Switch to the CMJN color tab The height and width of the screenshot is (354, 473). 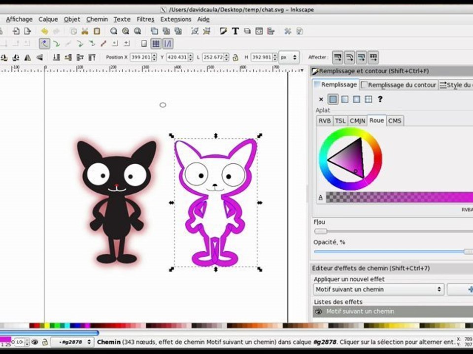click(357, 121)
